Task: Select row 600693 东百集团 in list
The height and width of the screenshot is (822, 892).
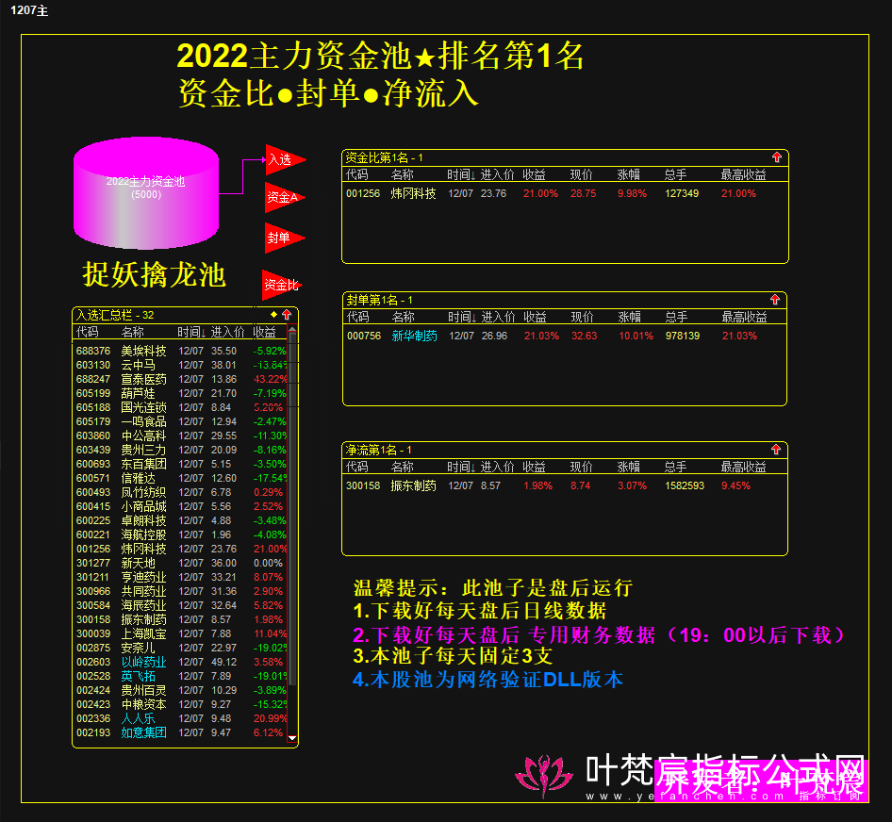Action: click(181, 464)
